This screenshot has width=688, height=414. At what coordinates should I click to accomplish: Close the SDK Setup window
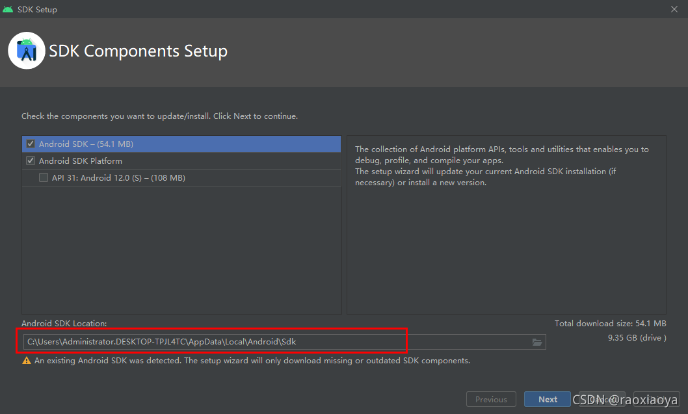[674, 9]
